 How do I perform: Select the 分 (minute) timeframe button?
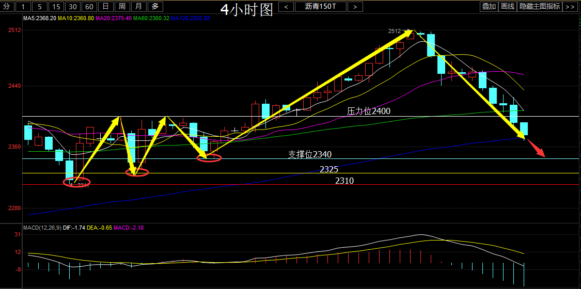6,7
